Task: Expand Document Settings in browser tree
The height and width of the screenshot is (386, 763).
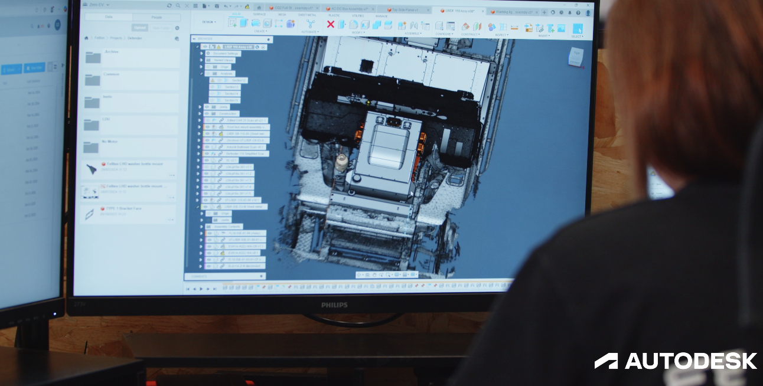Action: click(x=201, y=54)
